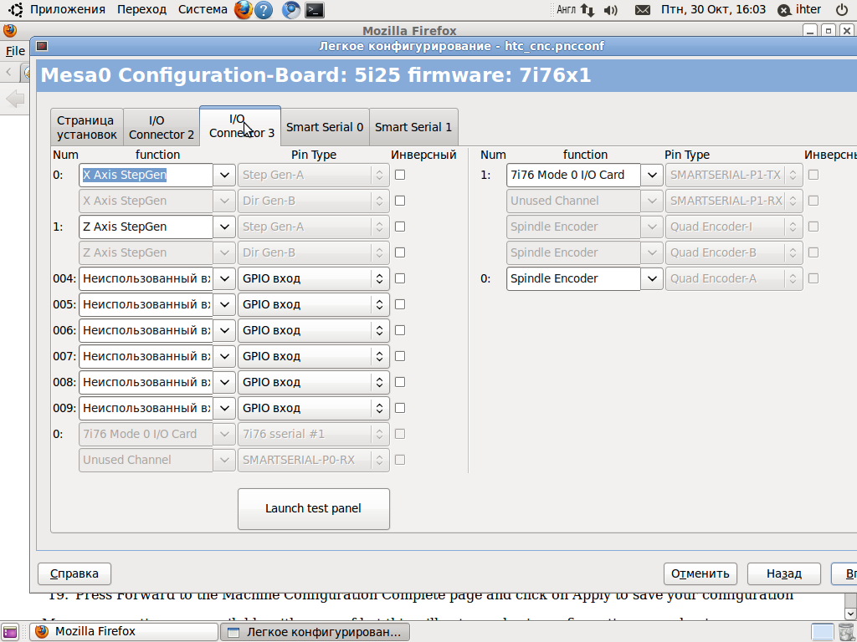Select the I/O Connector 3 tab

point(240,126)
